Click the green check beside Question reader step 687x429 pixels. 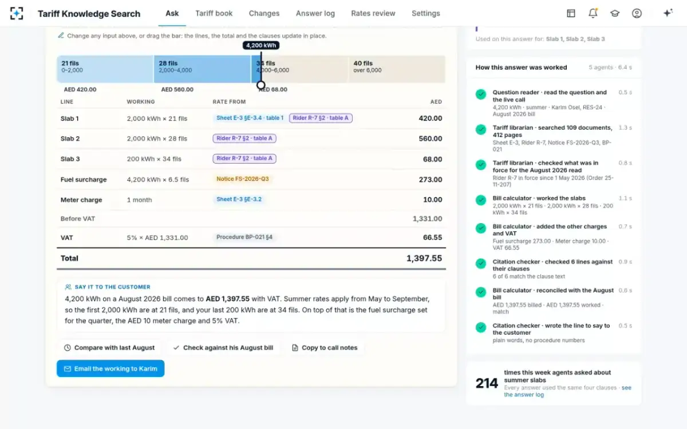[481, 94]
